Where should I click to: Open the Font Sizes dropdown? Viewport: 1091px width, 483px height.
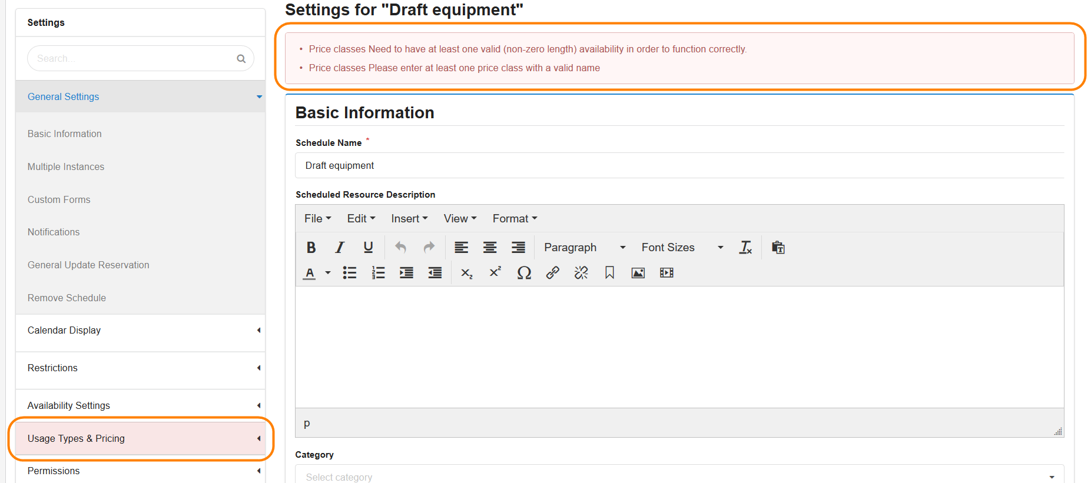click(x=682, y=248)
